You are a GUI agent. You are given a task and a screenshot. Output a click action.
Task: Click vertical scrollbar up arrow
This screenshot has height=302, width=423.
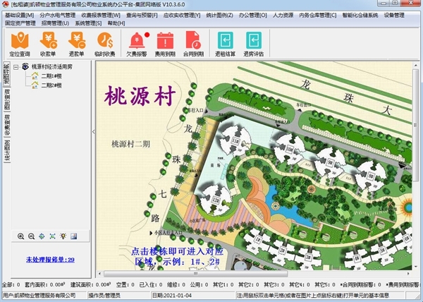416,66
